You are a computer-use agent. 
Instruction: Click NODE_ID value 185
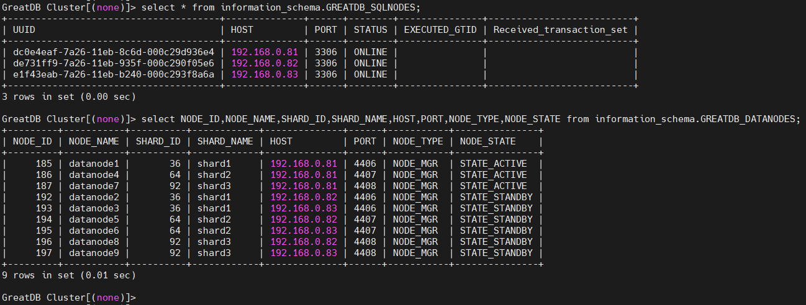43,164
